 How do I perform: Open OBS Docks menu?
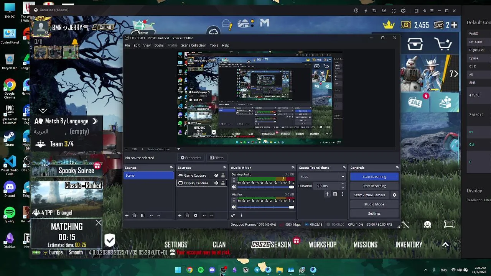point(159,46)
